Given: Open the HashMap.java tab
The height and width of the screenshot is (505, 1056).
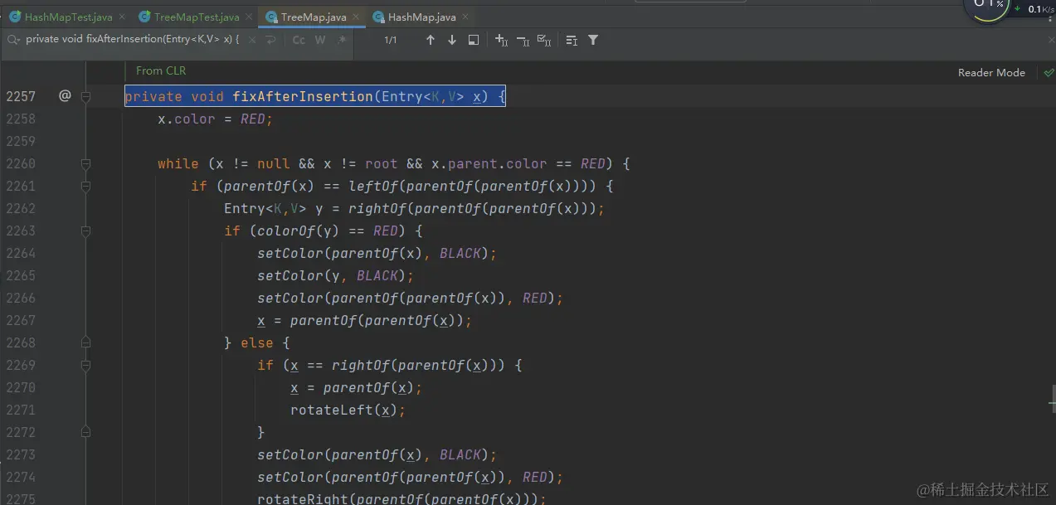Looking at the screenshot, I should (421, 17).
